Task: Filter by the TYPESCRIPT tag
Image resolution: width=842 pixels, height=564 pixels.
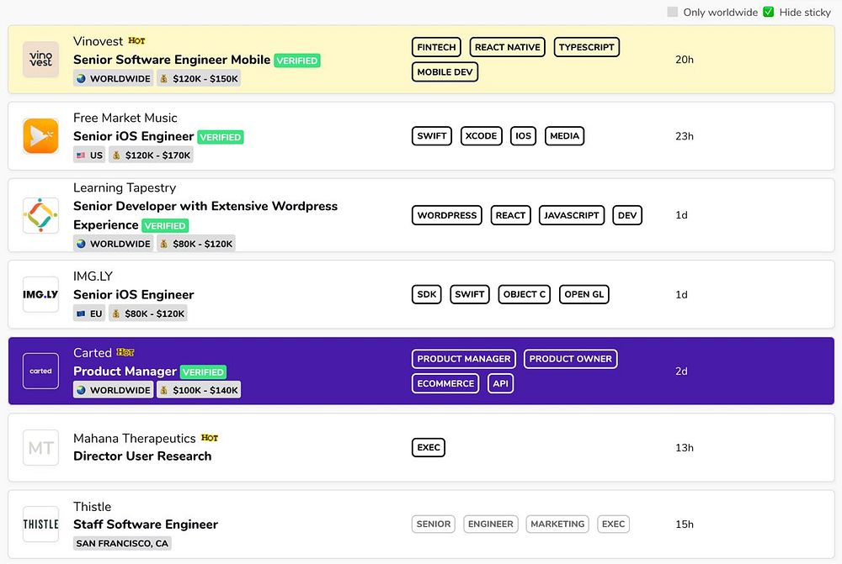Action: [586, 47]
